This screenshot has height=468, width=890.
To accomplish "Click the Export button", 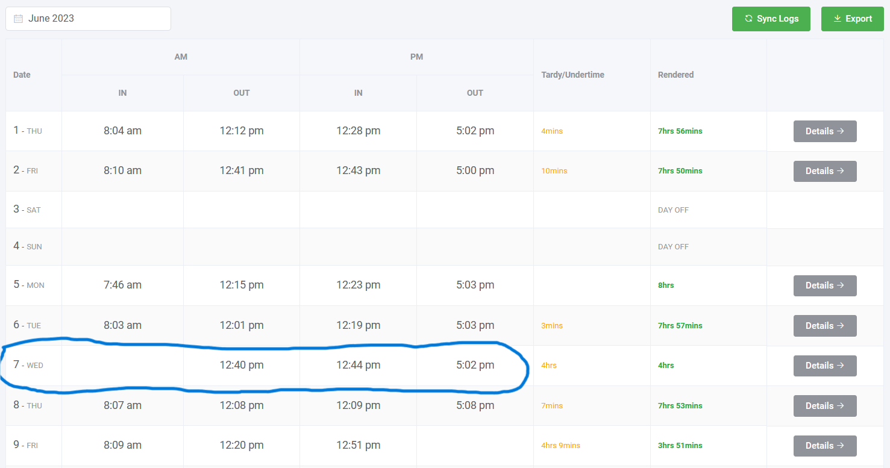I will tap(852, 19).
